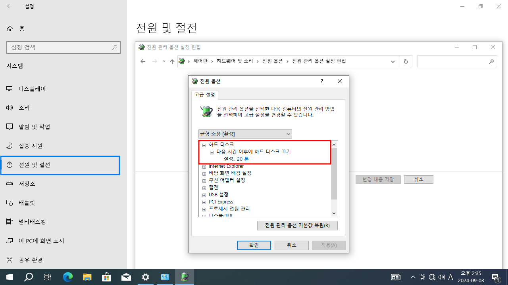Switch to Settings app in taskbar
Screen dimensions: 508x285
click(x=146, y=277)
